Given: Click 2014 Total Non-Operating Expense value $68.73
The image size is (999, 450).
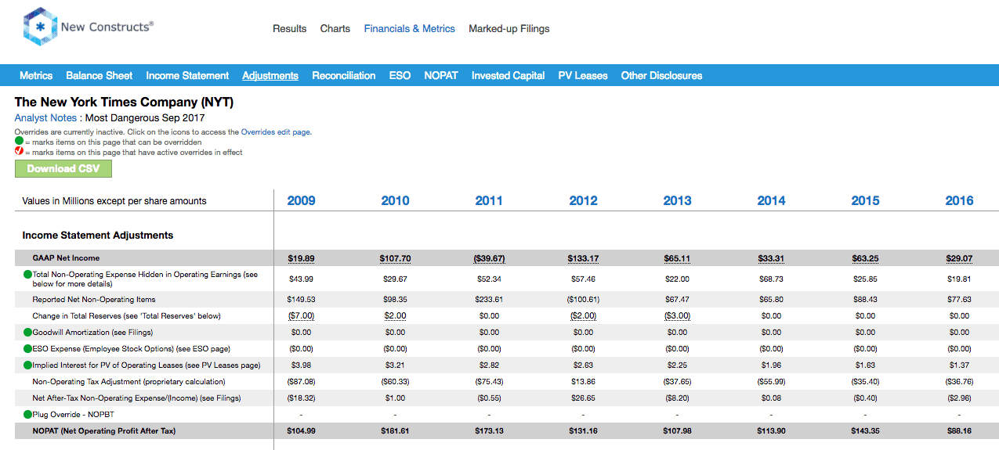Looking at the screenshot, I should pyautogui.click(x=772, y=279).
